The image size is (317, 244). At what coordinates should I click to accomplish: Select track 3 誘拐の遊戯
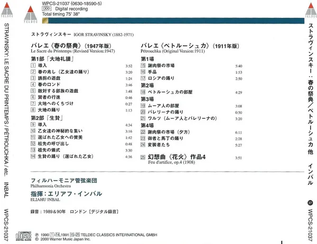coord(49,78)
